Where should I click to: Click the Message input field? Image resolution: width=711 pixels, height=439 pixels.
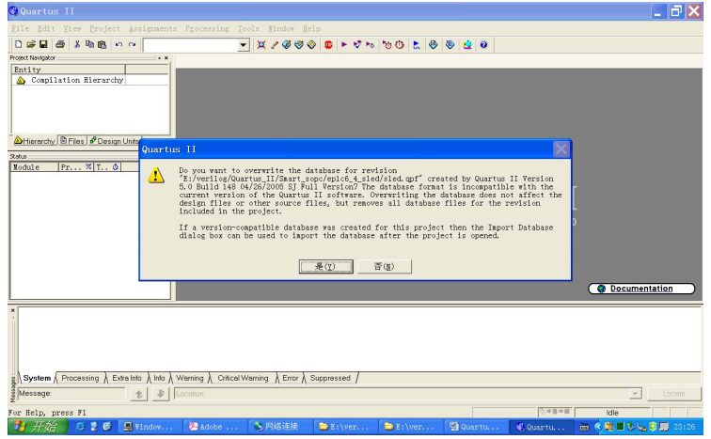point(71,394)
